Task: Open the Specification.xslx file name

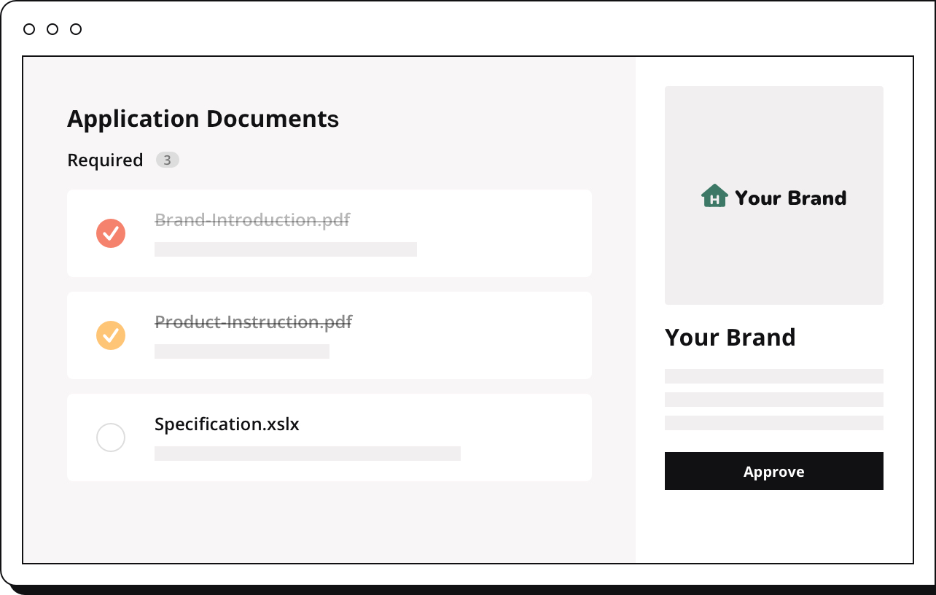Action: point(227,424)
